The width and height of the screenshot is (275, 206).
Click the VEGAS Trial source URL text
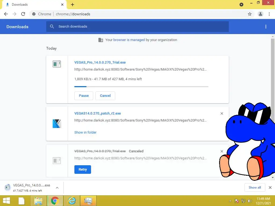140,69
